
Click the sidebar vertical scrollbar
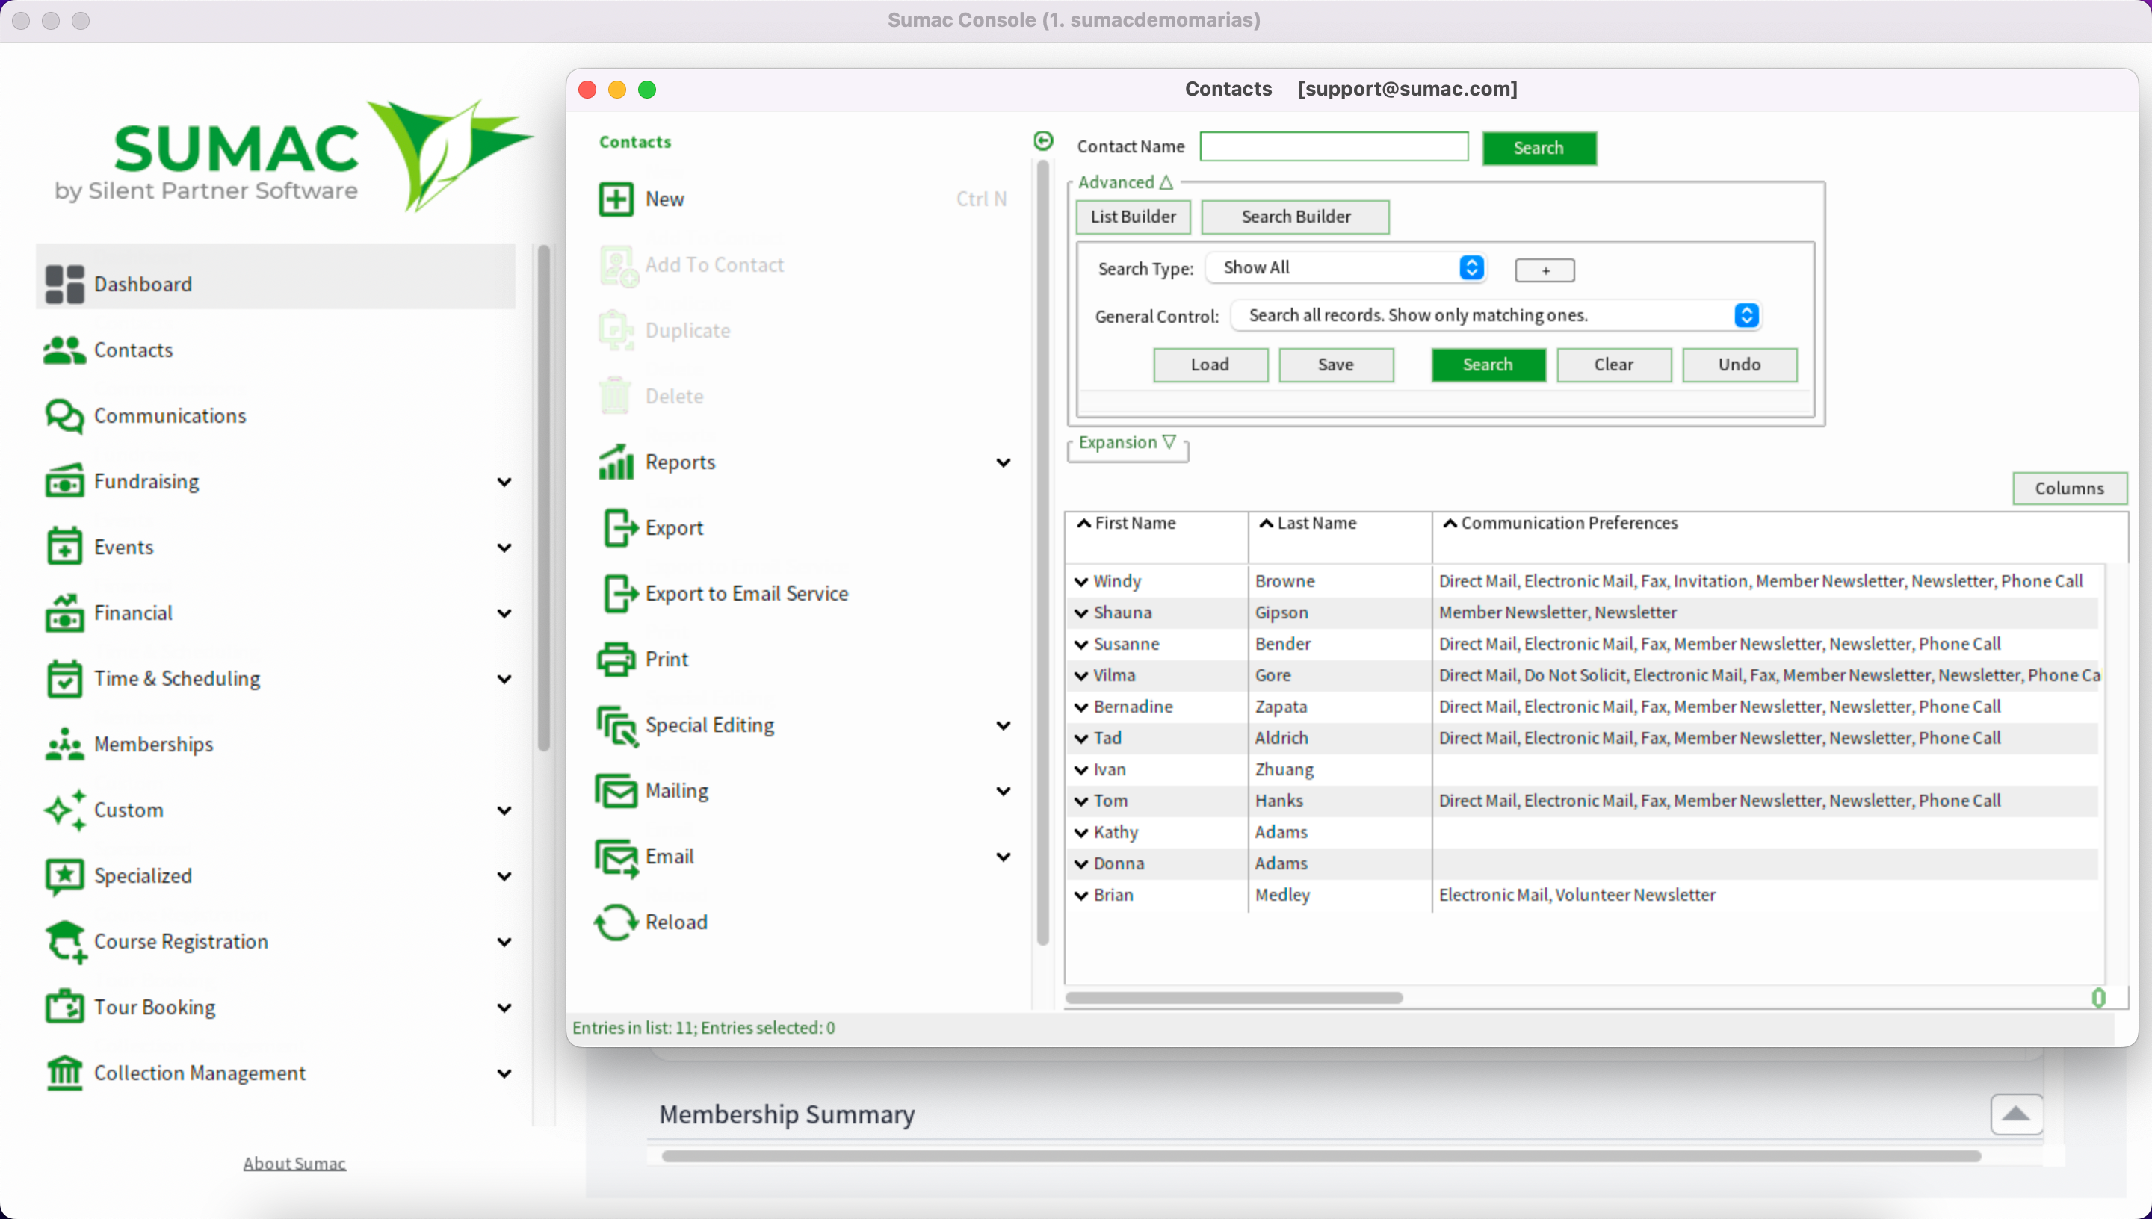[543, 498]
